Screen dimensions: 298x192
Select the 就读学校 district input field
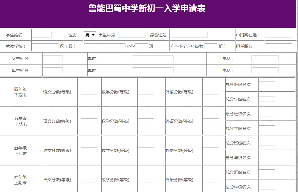(x=45, y=46)
